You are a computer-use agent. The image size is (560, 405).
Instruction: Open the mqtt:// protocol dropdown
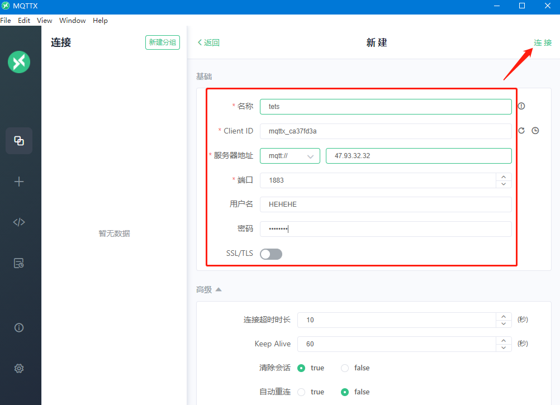pos(290,156)
